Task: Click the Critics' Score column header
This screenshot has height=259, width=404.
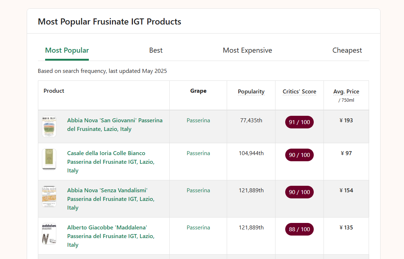Action: click(x=299, y=92)
